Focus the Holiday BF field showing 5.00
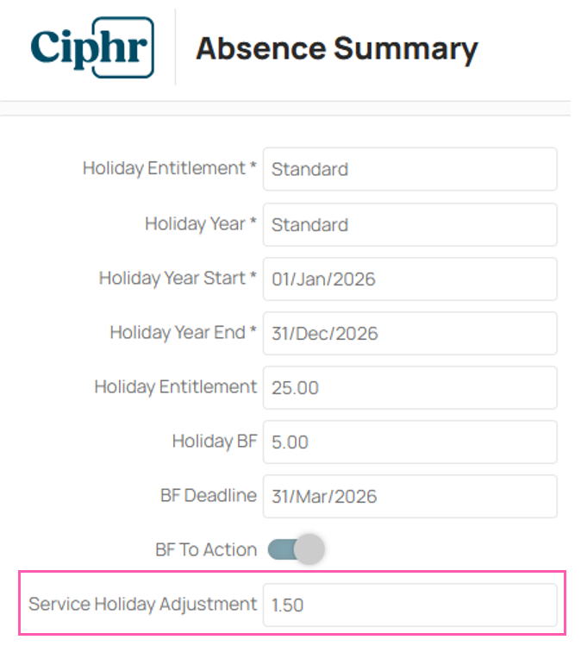Viewport: 581px width, 646px height. coord(410,442)
